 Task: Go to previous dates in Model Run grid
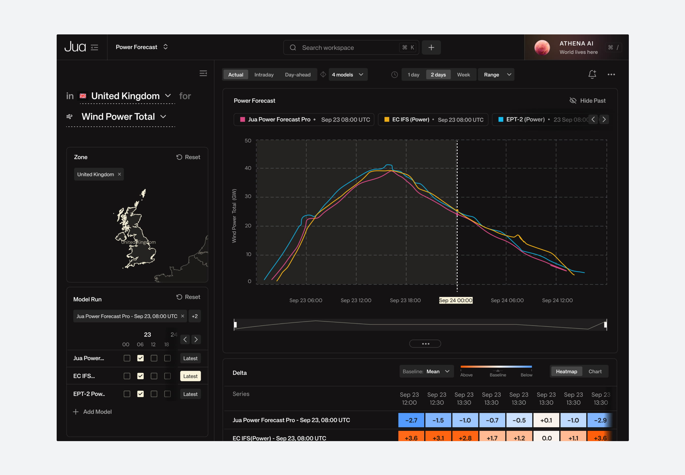[185, 340]
